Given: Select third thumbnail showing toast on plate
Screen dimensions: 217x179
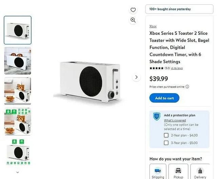Looking at the screenshot, I should pos(18,91).
